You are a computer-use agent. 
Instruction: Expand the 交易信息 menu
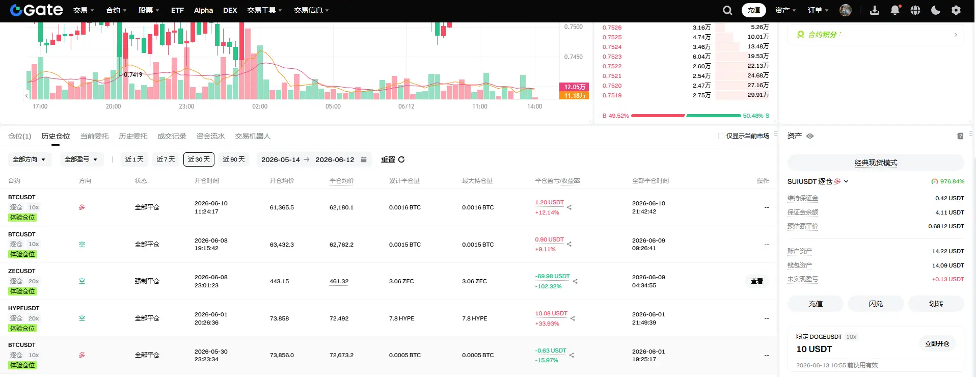(x=311, y=10)
